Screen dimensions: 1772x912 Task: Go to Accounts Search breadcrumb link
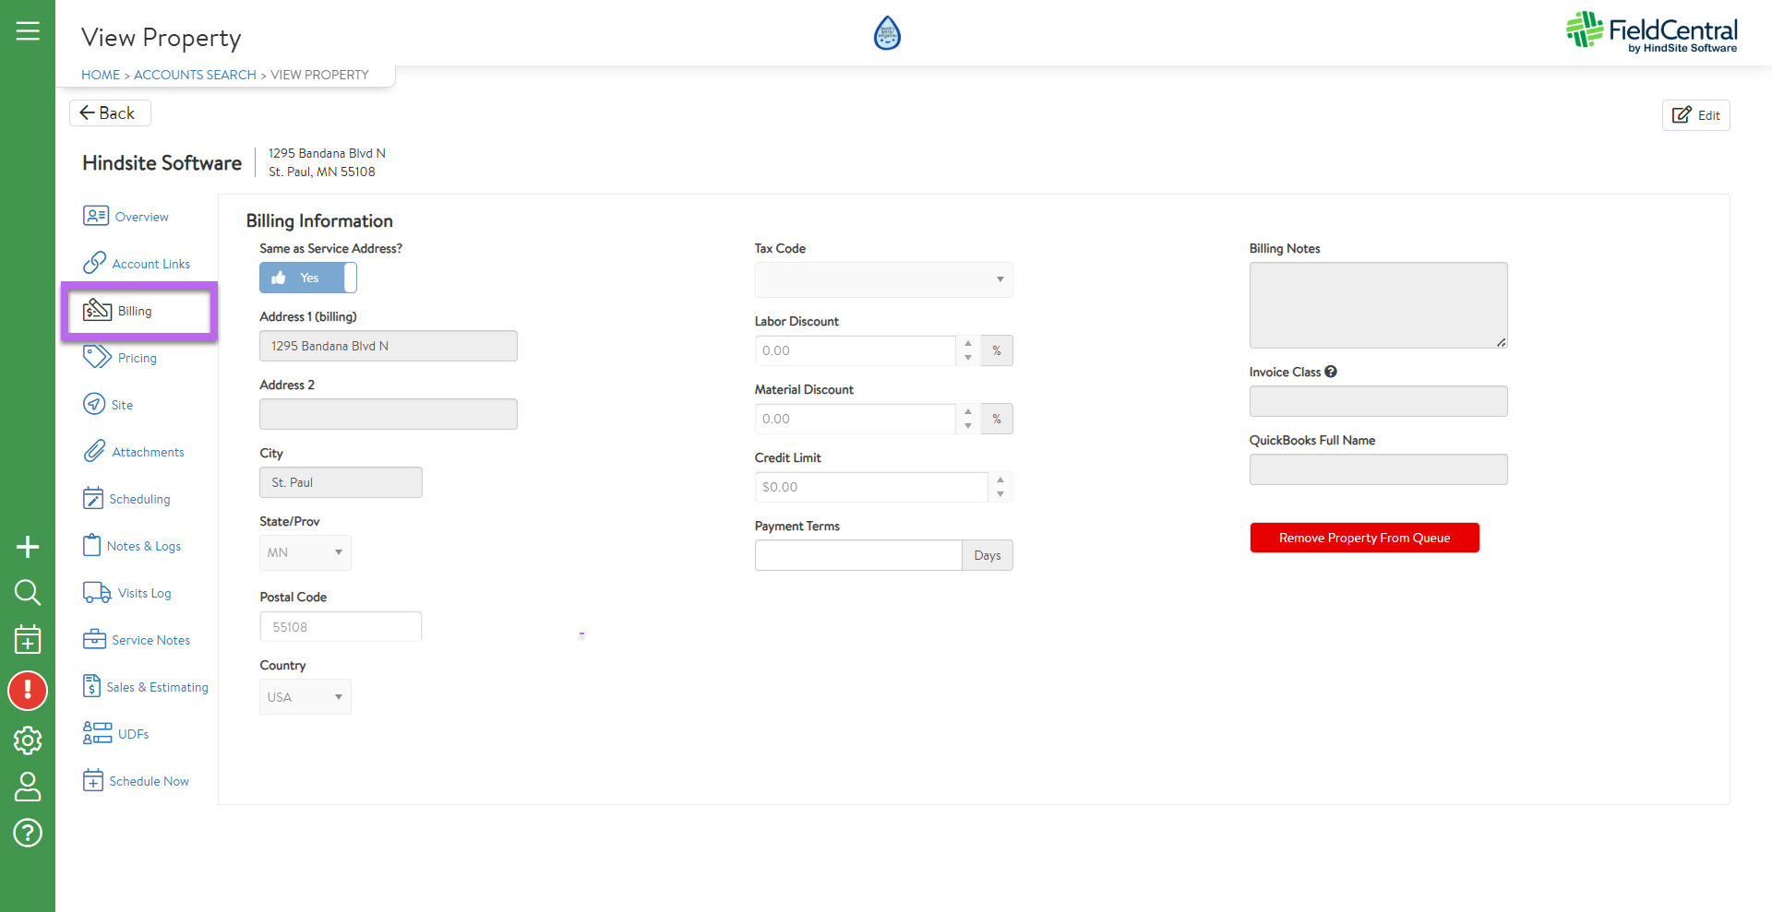195,75
